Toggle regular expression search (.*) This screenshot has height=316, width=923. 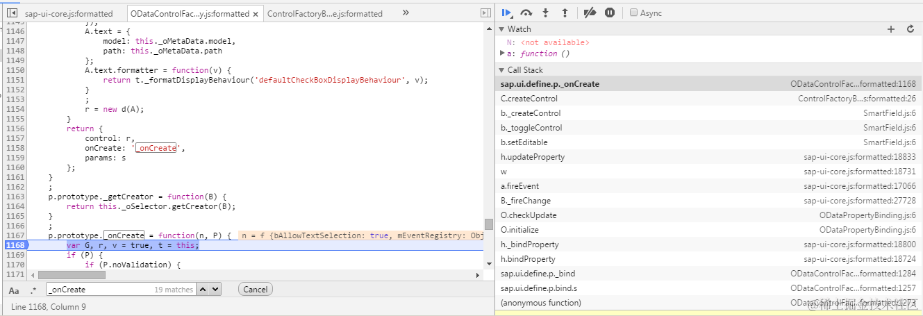click(x=33, y=290)
